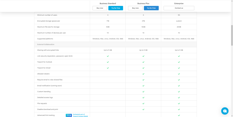Image resolution: width=233 pixels, height=117 pixels.
Task: Click Enterprise checkmark for Detailed access logs
Action: (x=179, y=97)
